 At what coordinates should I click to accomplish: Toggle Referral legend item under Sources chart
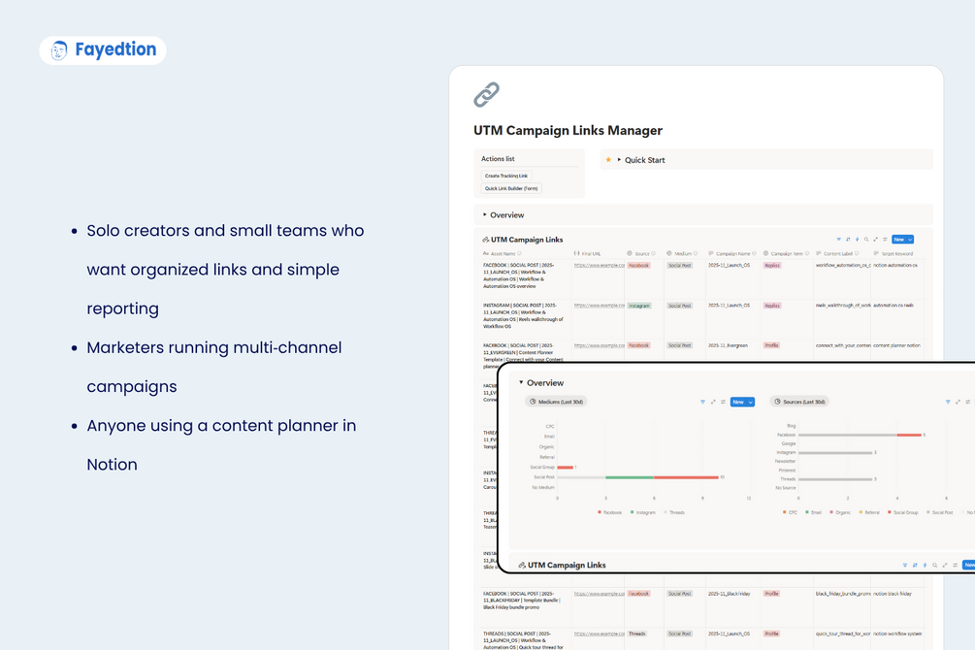[x=869, y=512]
